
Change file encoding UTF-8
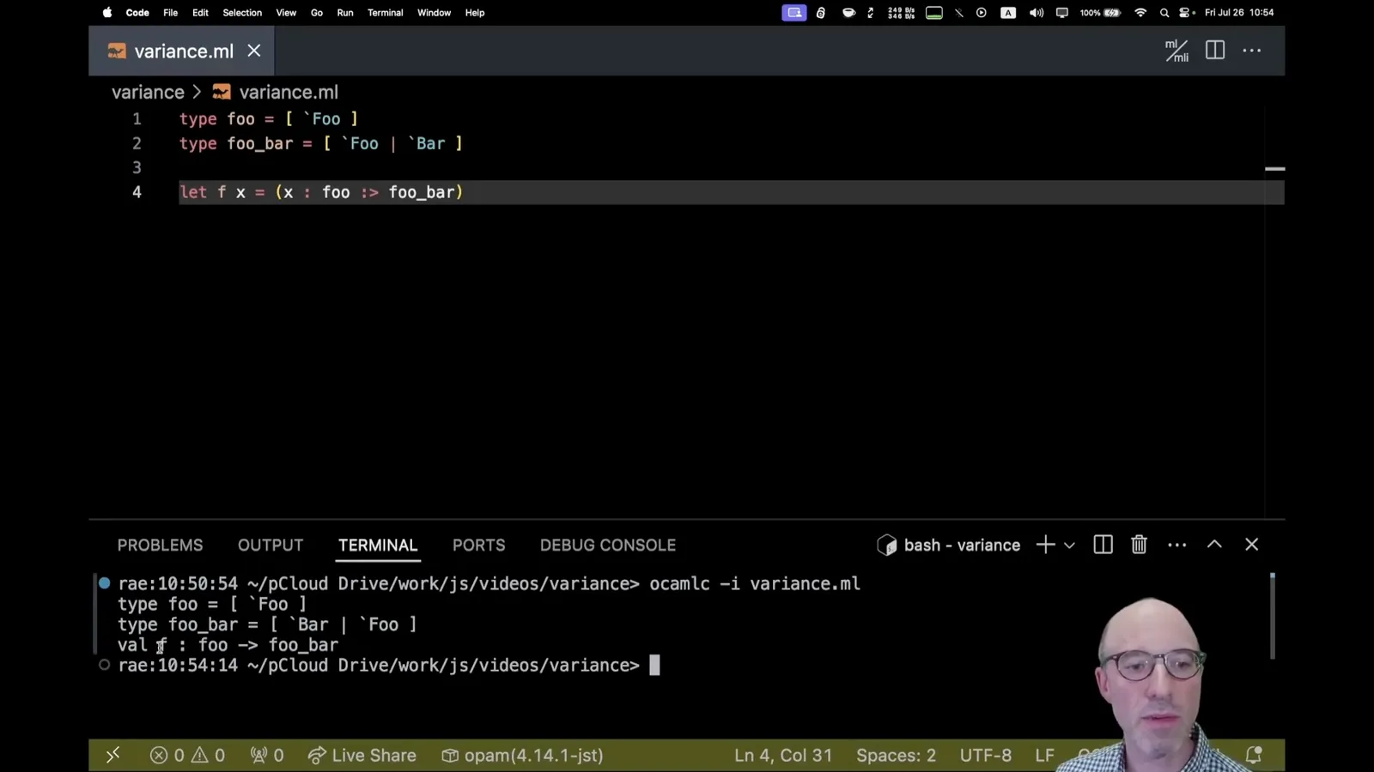coord(986,755)
